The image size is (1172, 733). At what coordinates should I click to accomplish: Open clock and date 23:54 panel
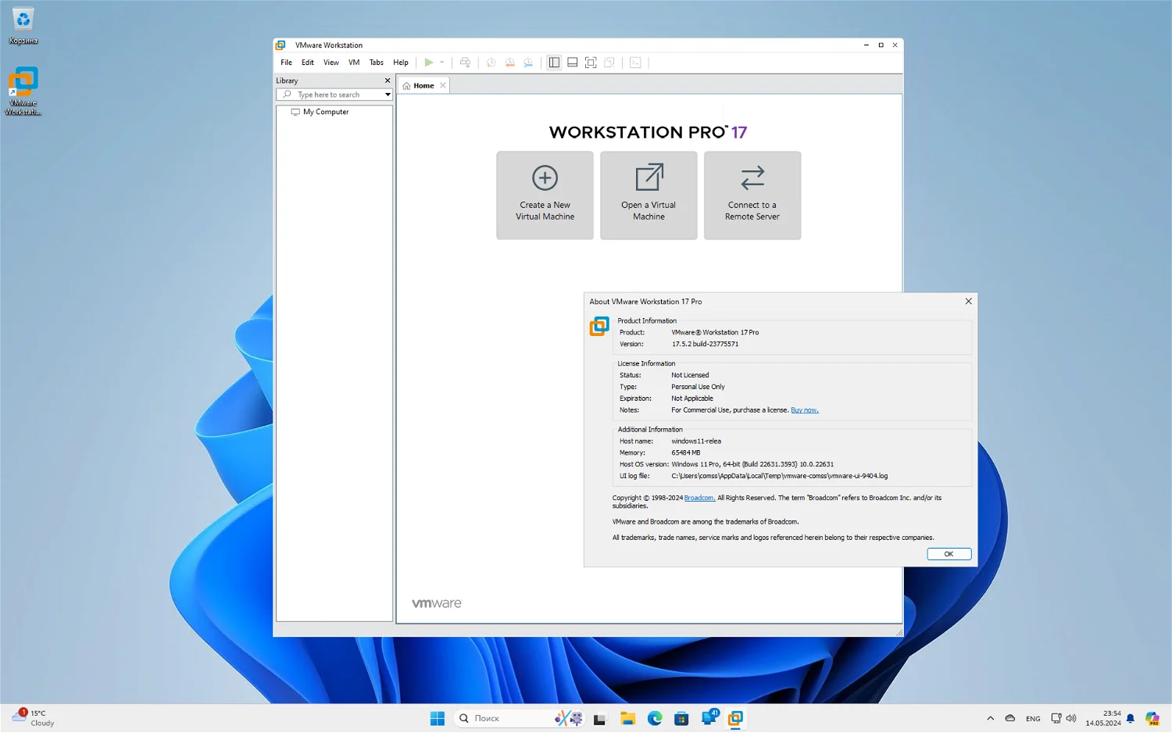(x=1103, y=718)
